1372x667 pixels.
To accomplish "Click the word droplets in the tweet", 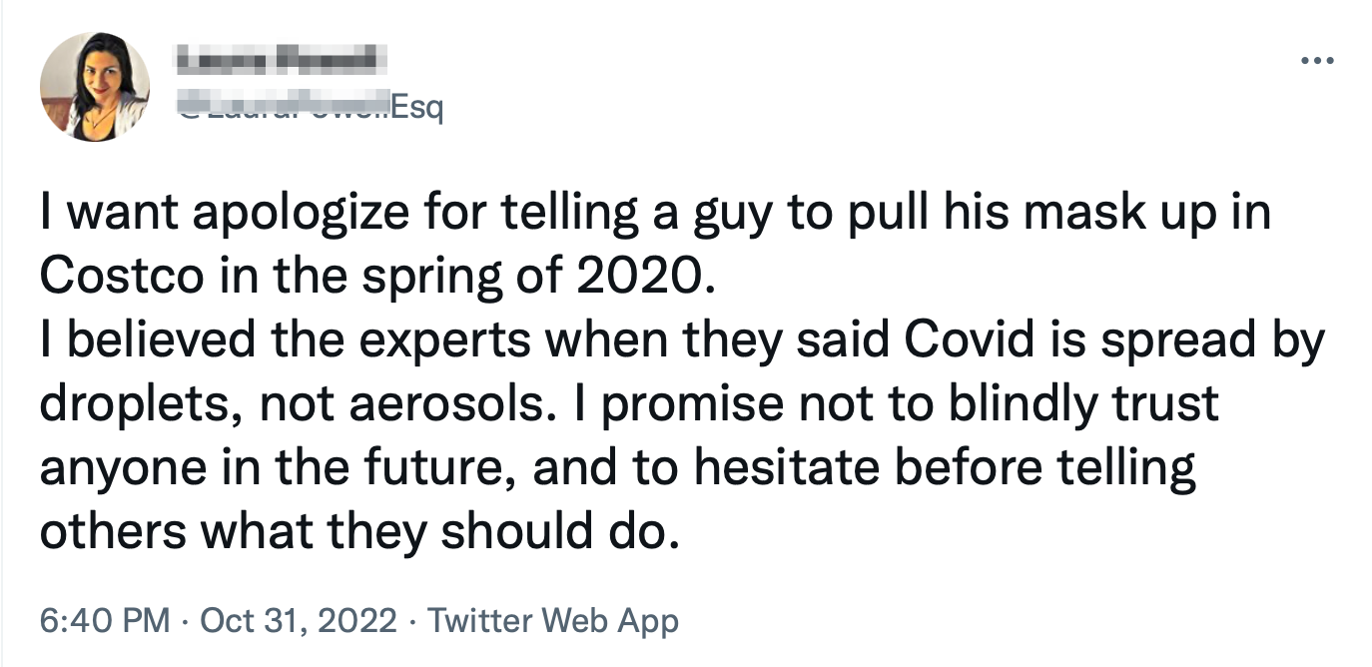I will pos(141,403).
